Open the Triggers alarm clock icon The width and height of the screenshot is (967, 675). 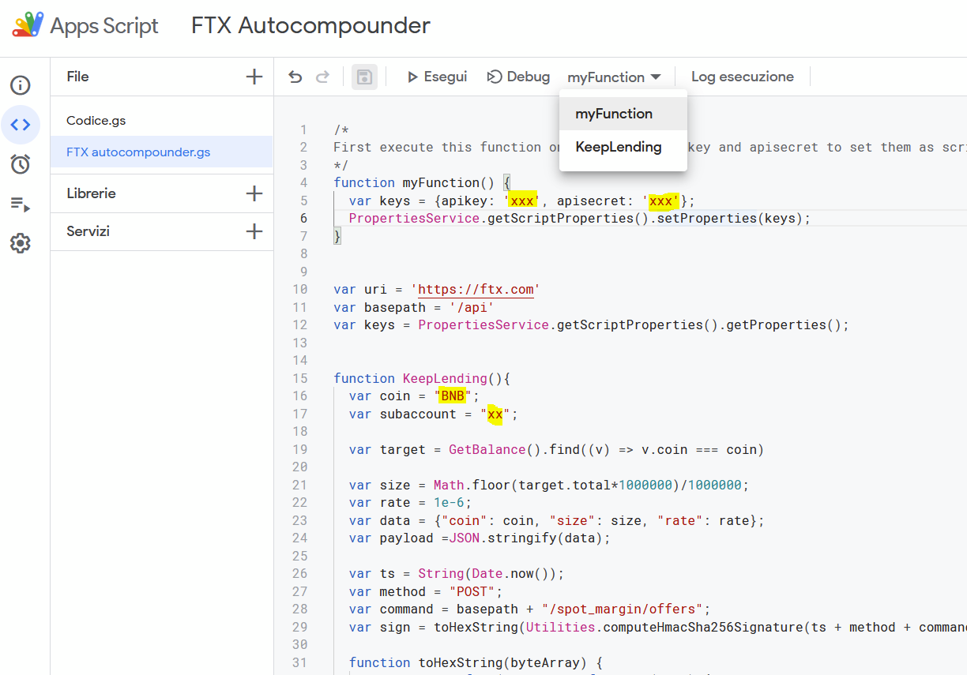(21, 164)
